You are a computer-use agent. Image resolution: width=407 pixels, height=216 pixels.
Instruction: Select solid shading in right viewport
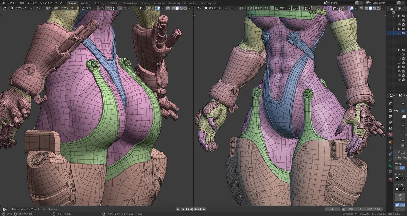point(370,8)
